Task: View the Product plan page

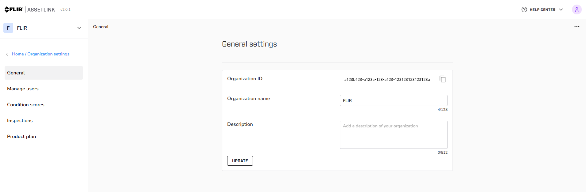Action: (x=21, y=137)
